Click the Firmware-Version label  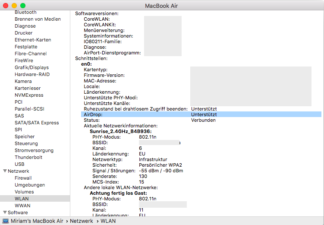click(104, 75)
